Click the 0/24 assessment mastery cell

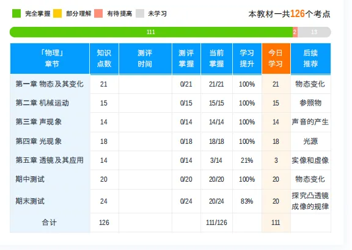186,201
